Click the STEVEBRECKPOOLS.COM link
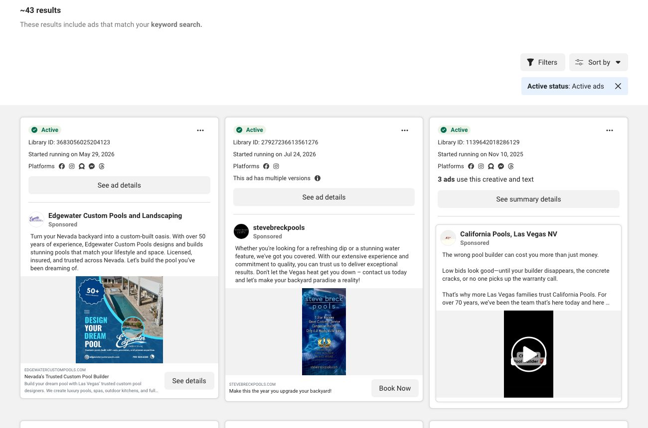648x428 pixels. (x=252, y=384)
